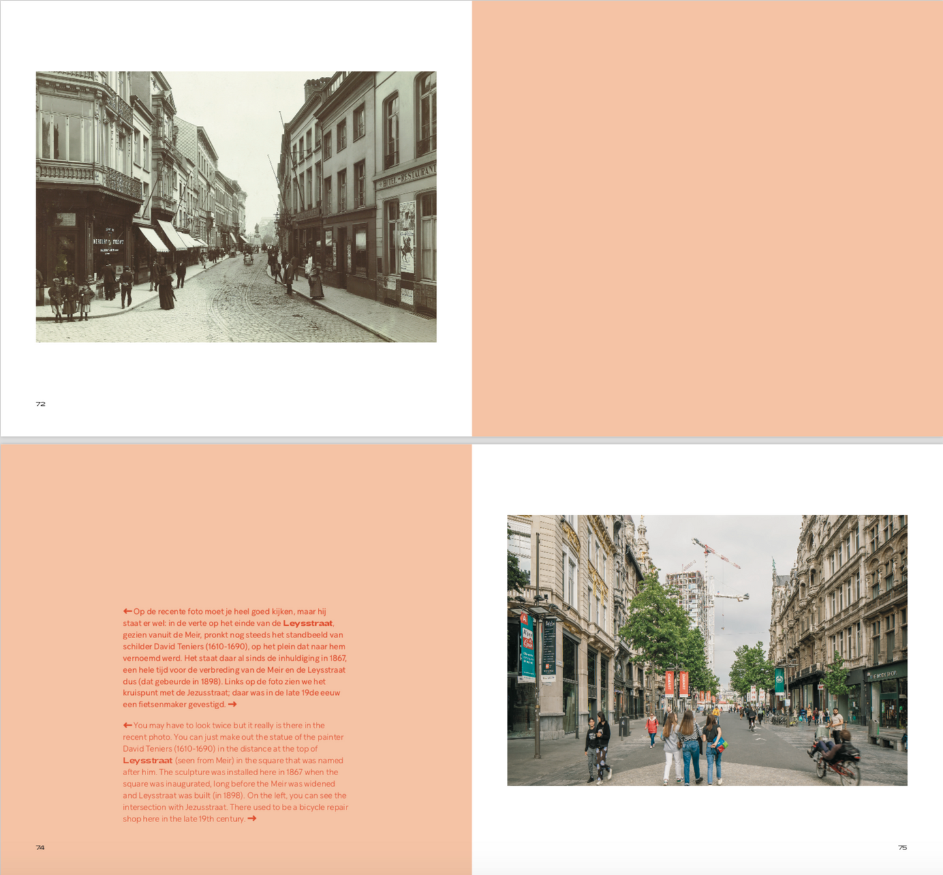Open the recent color photo of Leysstraat
Viewport: 943px width, 875px height.
click(x=707, y=650)
